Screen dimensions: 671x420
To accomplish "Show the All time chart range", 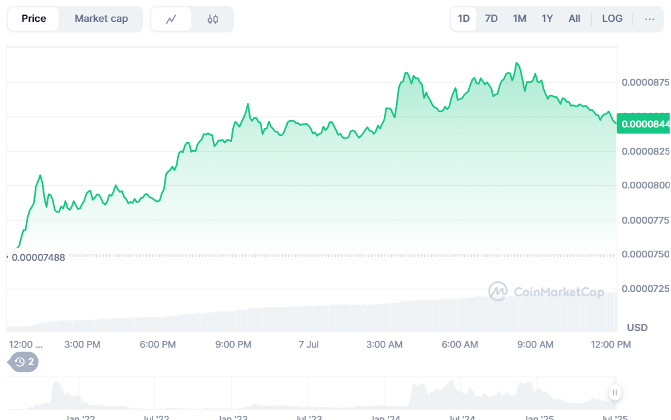I will 574,19.
